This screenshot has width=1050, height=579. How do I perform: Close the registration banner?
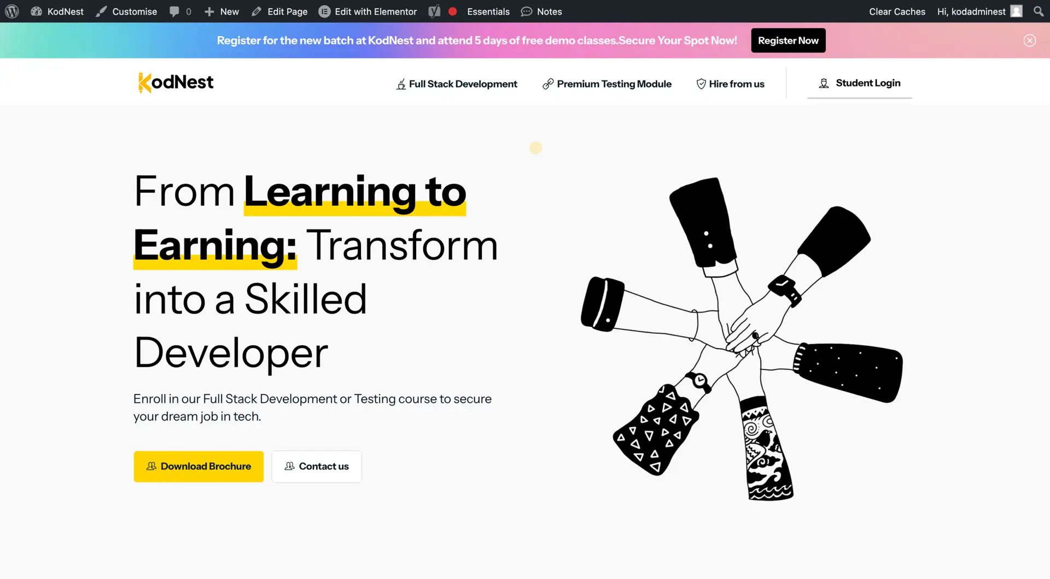click(x=1030, y=40)
